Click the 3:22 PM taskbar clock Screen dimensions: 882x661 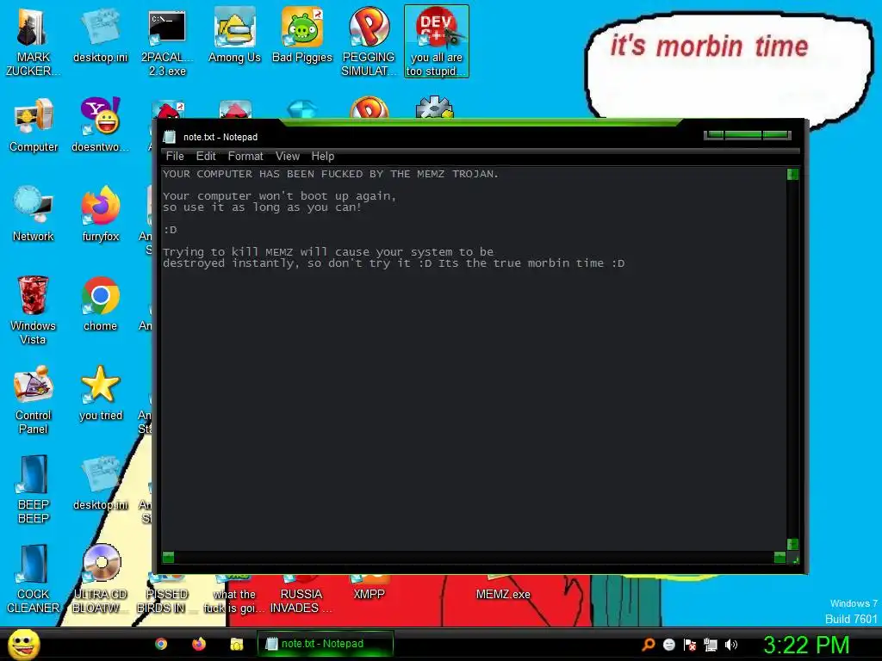[806, 645]
